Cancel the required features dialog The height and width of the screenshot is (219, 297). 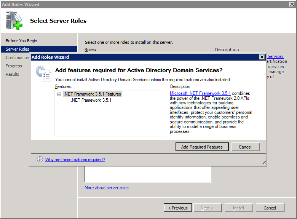tap(245, 147)
